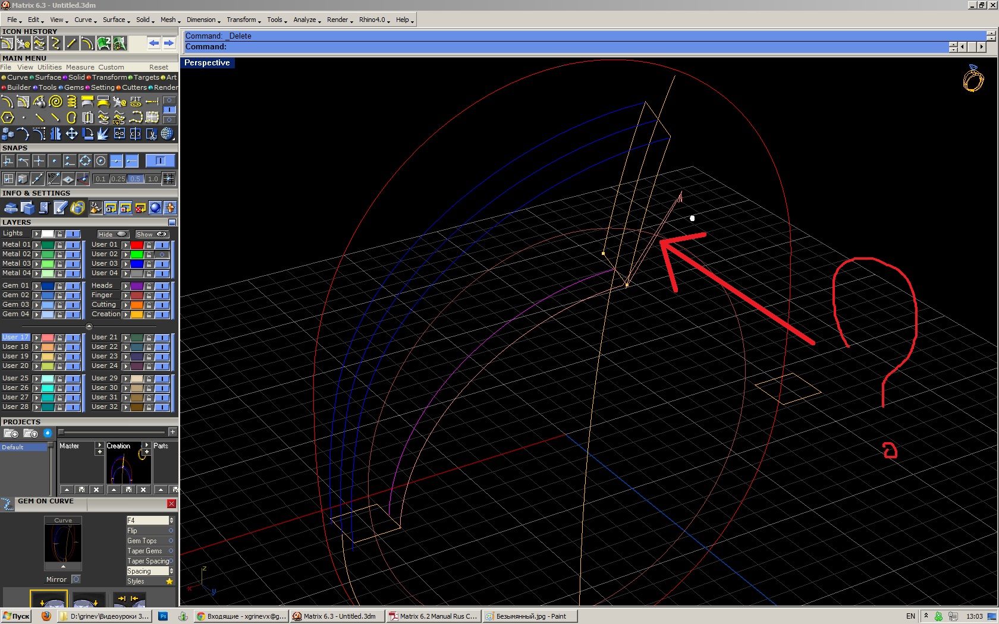Click the ring icon in viewport corner
The height and width of the screenshot is (624, 999).
pyautogui.click(x=973, y=78)
